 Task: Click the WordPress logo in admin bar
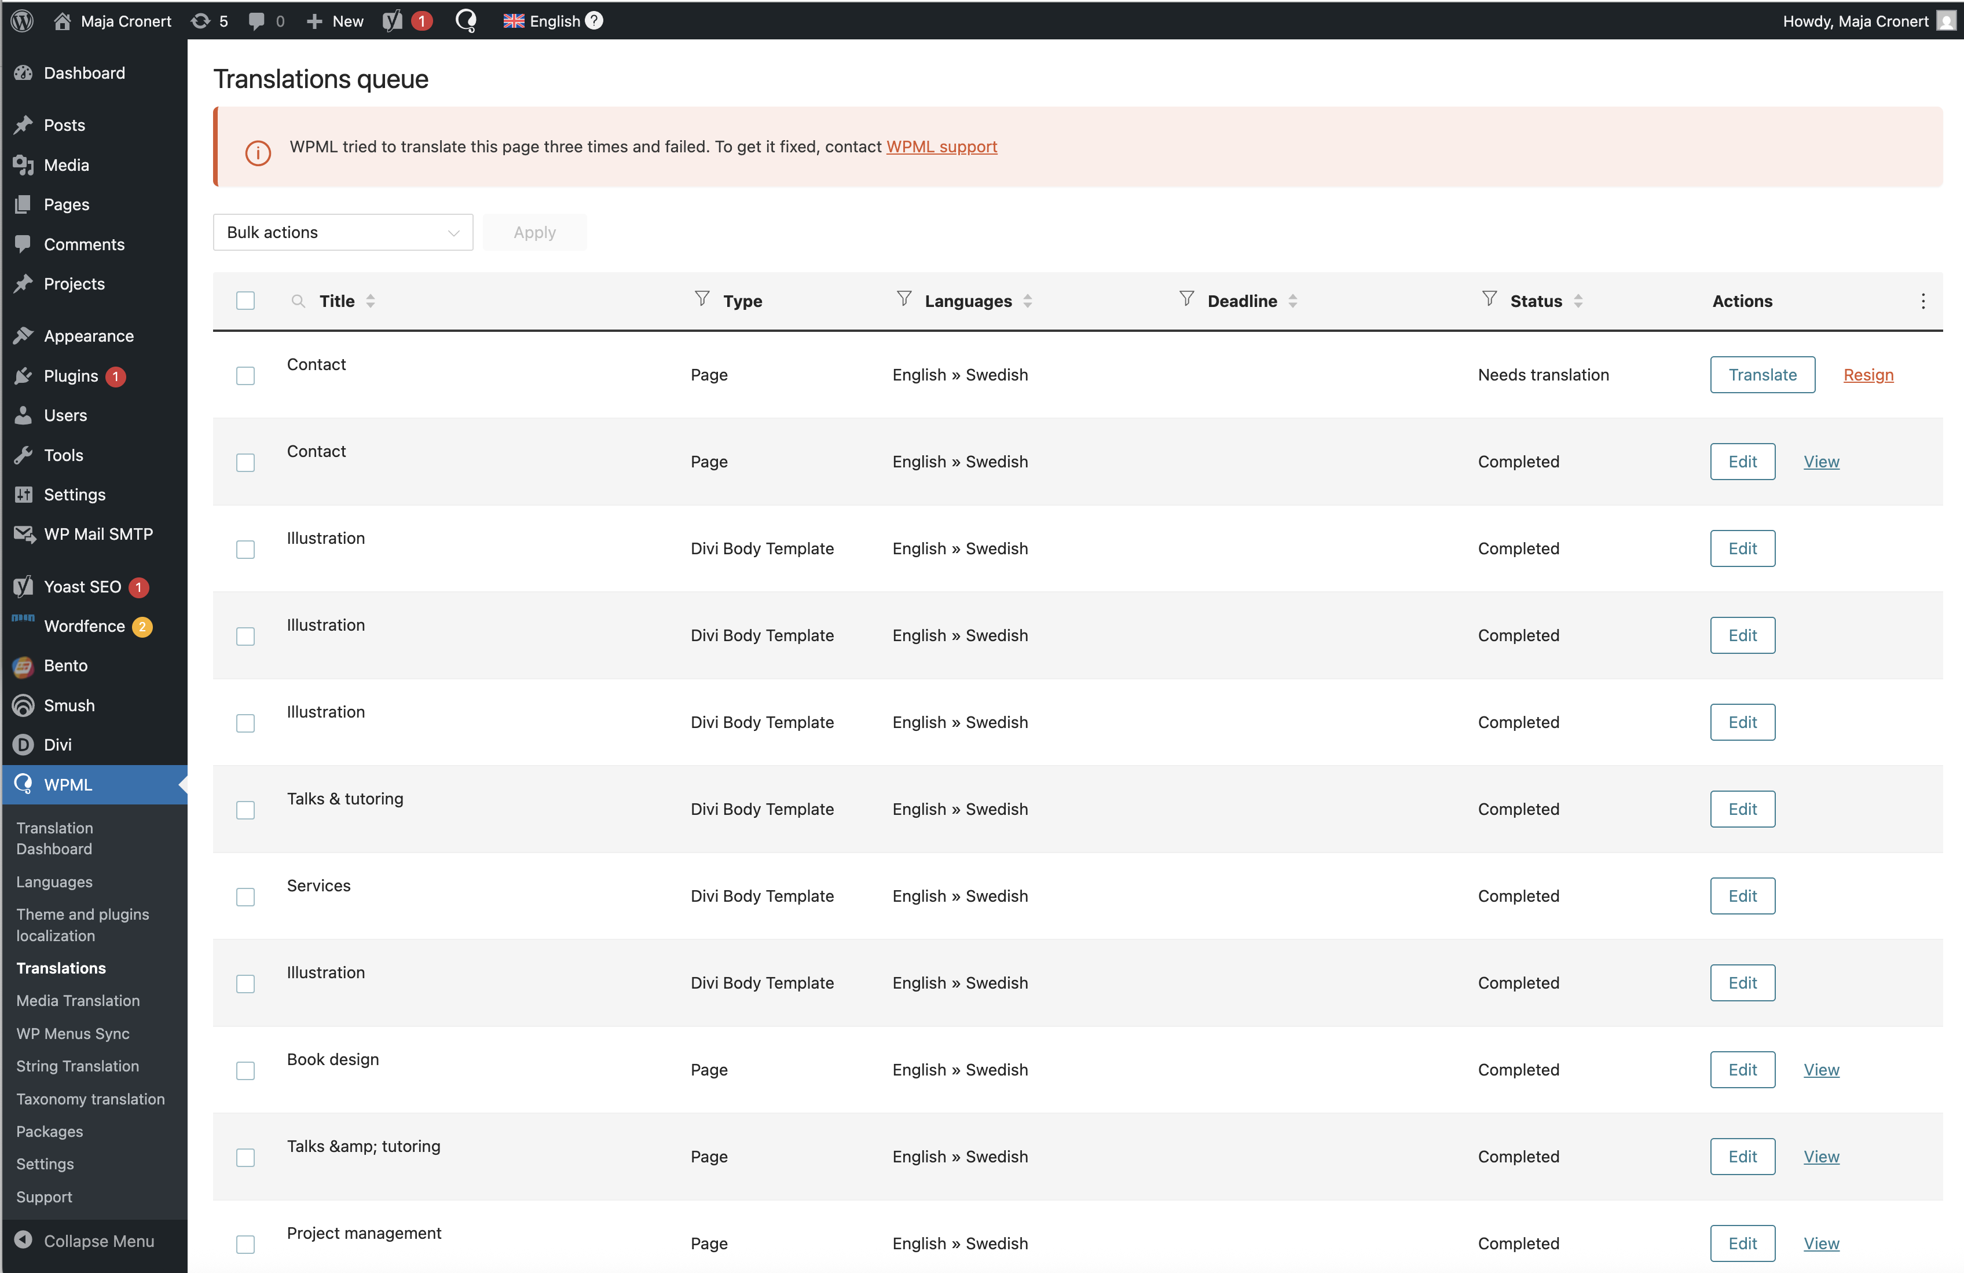22,21
